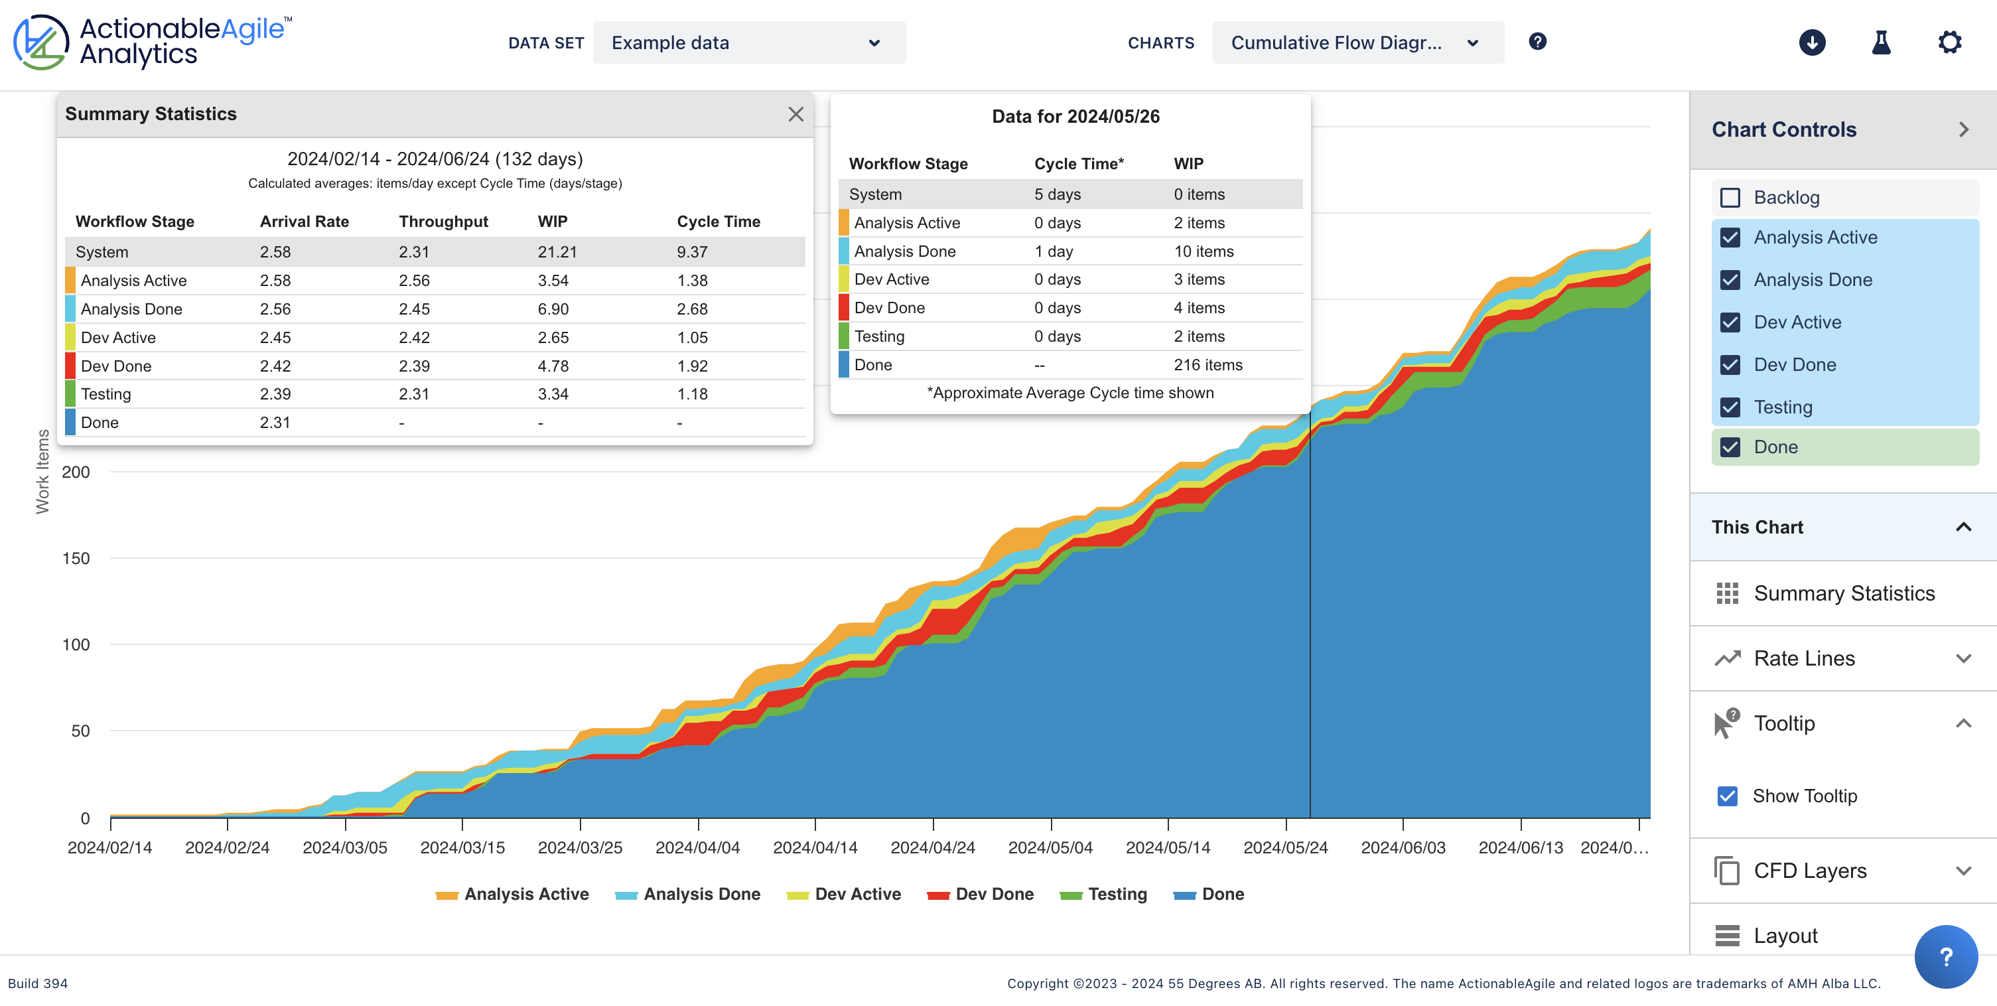Image resolution: width=1997 pixels, height=1006 pixels.
Task: Close the Summary Statistics popup
Action: click(795, 114)
